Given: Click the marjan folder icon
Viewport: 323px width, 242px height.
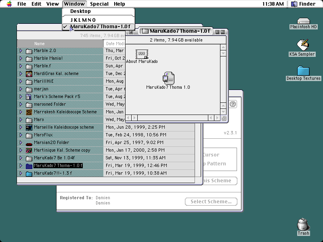Looking at the screenshot, I should coord(29,89).
